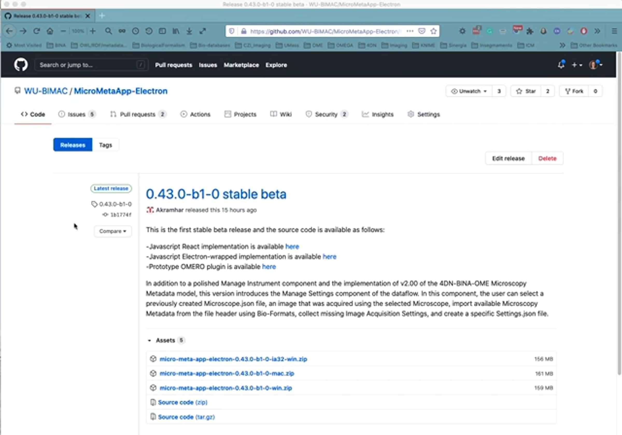Open the repository Pull requests tab
Screen dimensions: 622x435
click(x=138, y=114)
